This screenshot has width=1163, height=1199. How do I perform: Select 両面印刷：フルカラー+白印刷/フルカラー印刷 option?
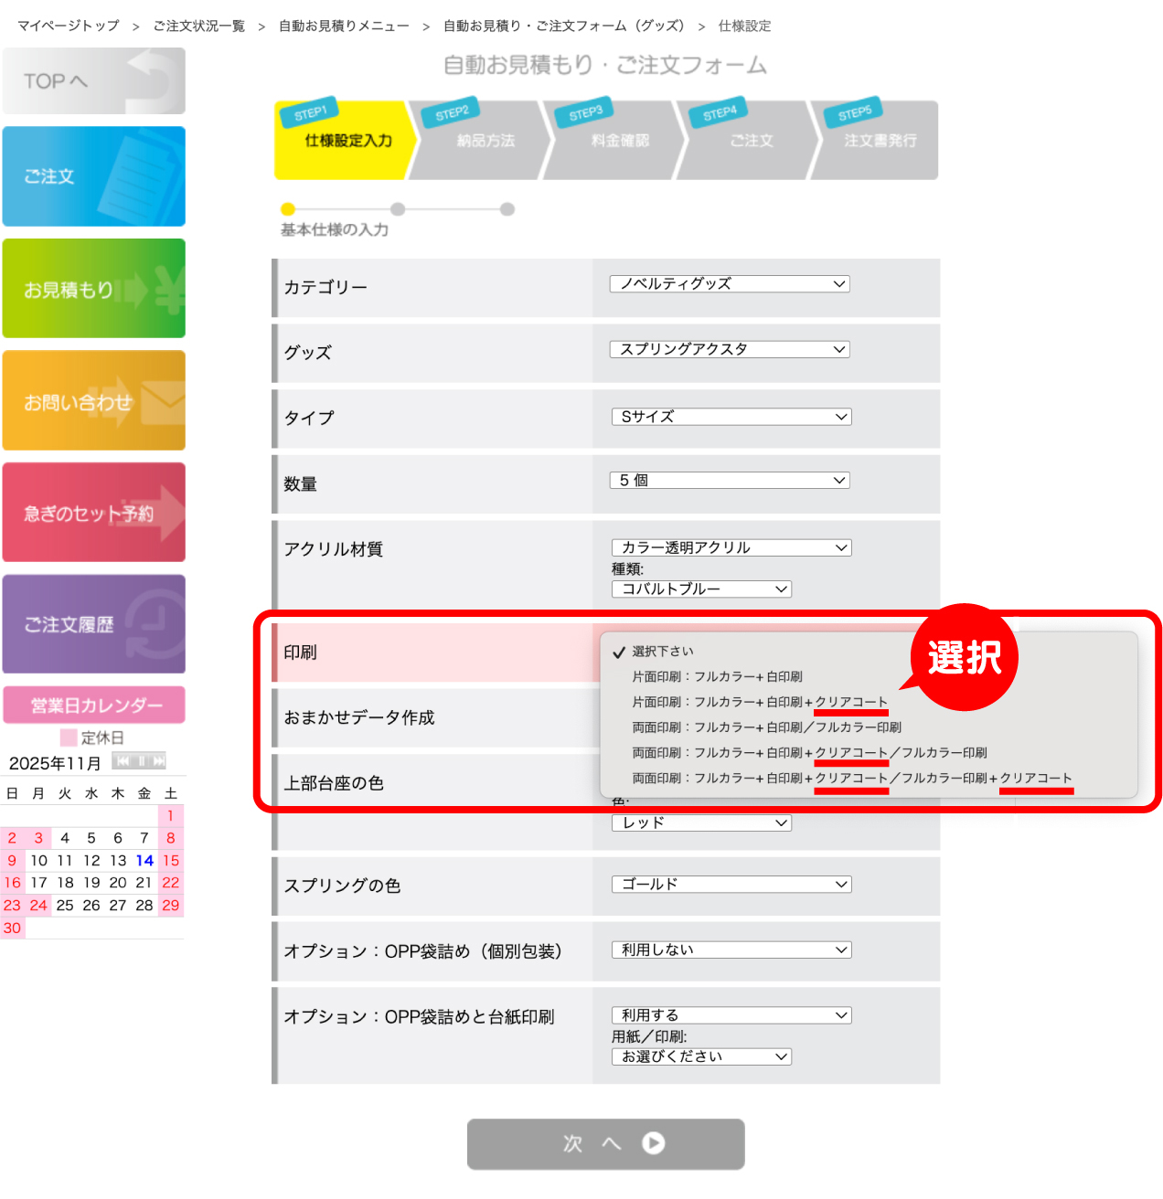point(766,727)
